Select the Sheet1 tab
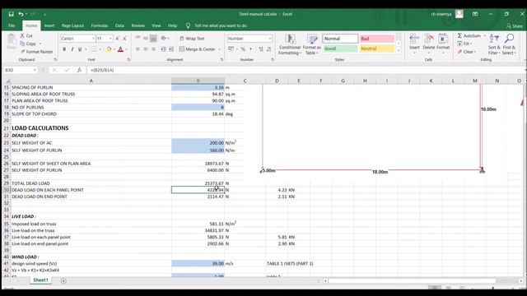This screenshot has width=527, height=296. point(40,280)
